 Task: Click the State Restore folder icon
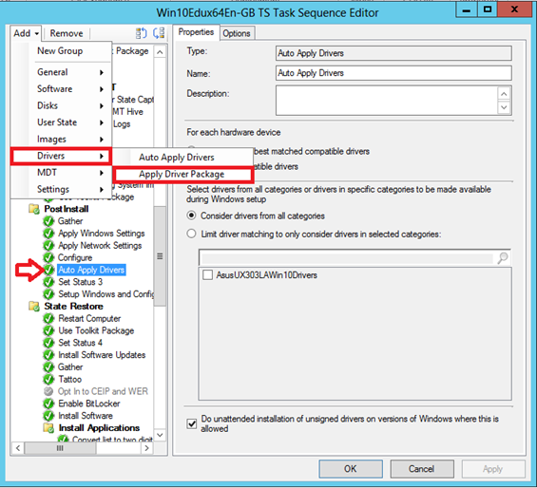34,306
